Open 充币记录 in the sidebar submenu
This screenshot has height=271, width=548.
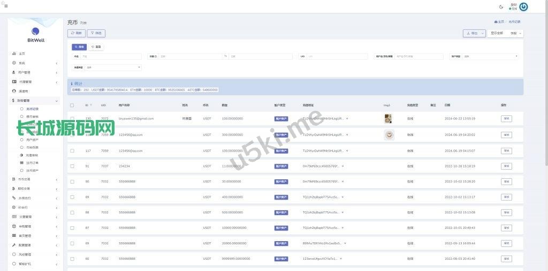click(32, 109)
